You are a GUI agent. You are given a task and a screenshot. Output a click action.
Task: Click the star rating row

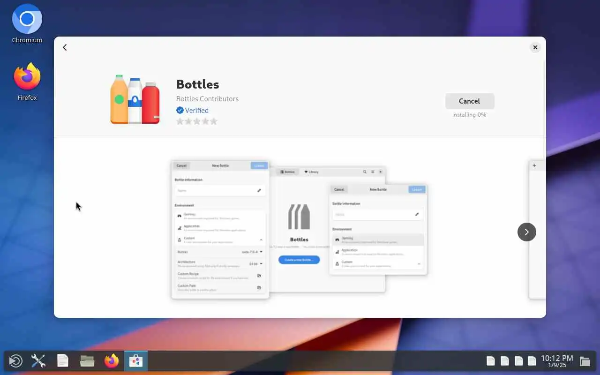[x=197, y=121]
